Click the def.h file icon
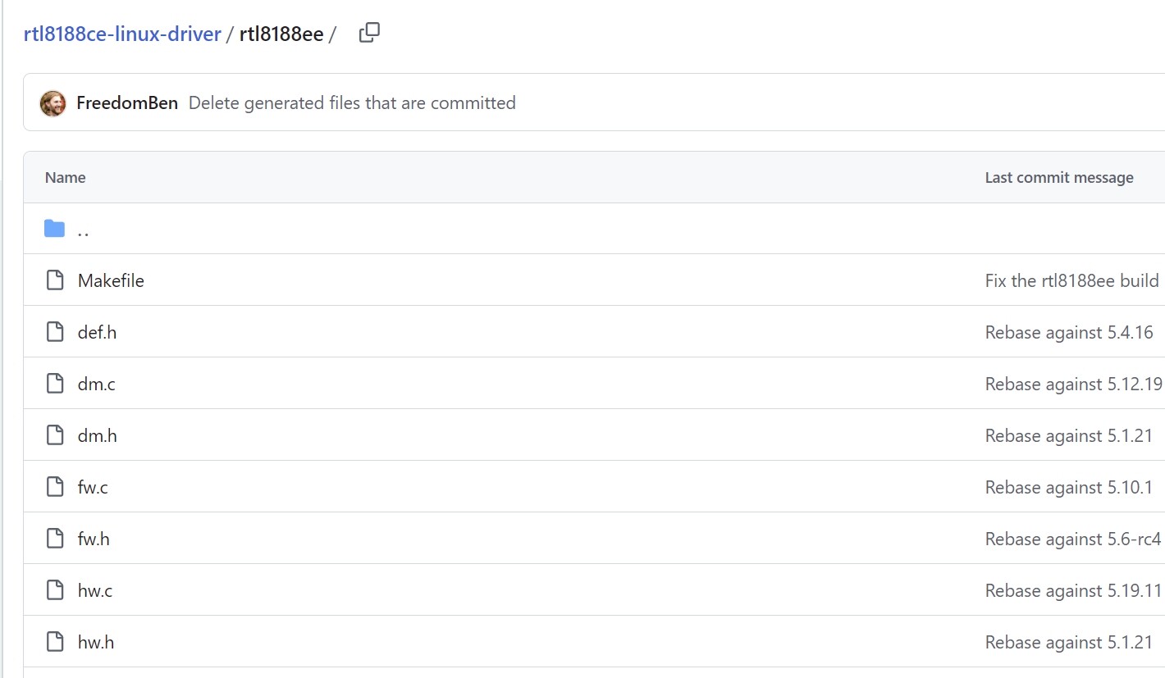This screenshot has width=1165, height=678. [55, 332]
